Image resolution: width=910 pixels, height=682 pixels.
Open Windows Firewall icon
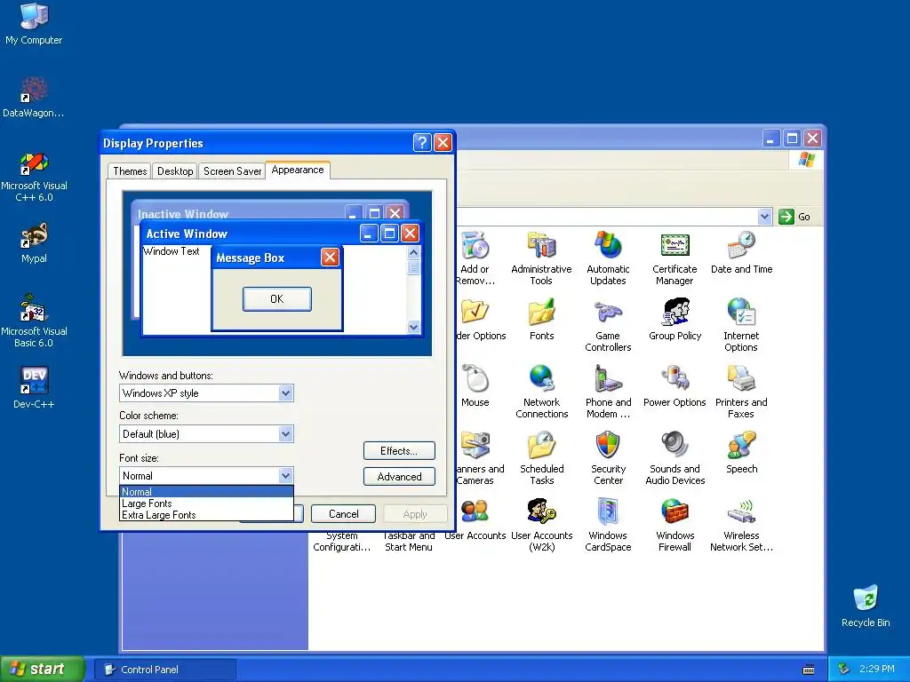pos(675,525)
